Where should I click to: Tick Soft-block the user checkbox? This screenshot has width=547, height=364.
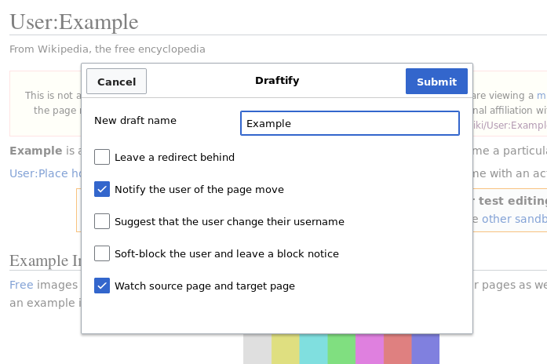pyautogui.click(x=102, y=253)
